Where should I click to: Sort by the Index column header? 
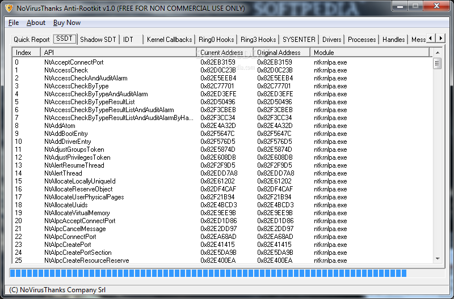[26, 53]
